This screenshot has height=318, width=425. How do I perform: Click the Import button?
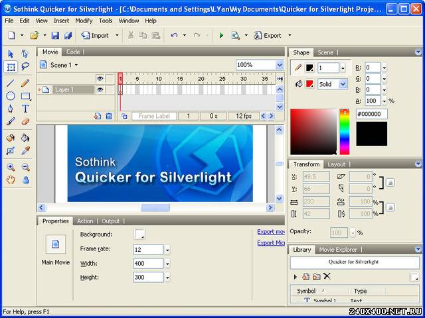pos(95,35)
